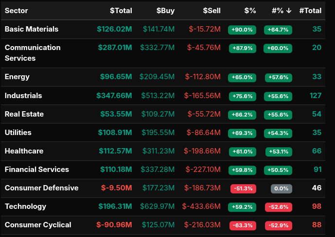
Task: Sort table by $Sell column
Action: point(212,11)
